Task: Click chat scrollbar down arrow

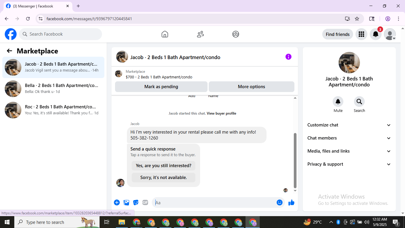Action: tap(295, 191)
